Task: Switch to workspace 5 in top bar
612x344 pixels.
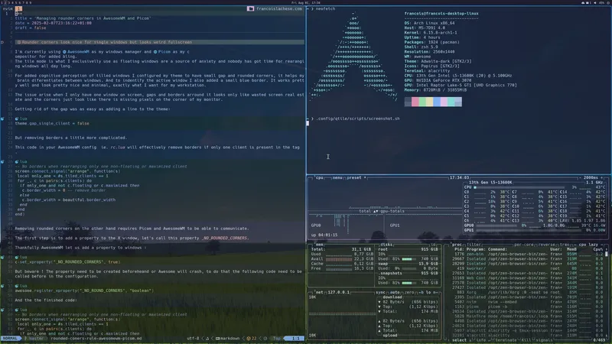Action: [x=15, y=3]
